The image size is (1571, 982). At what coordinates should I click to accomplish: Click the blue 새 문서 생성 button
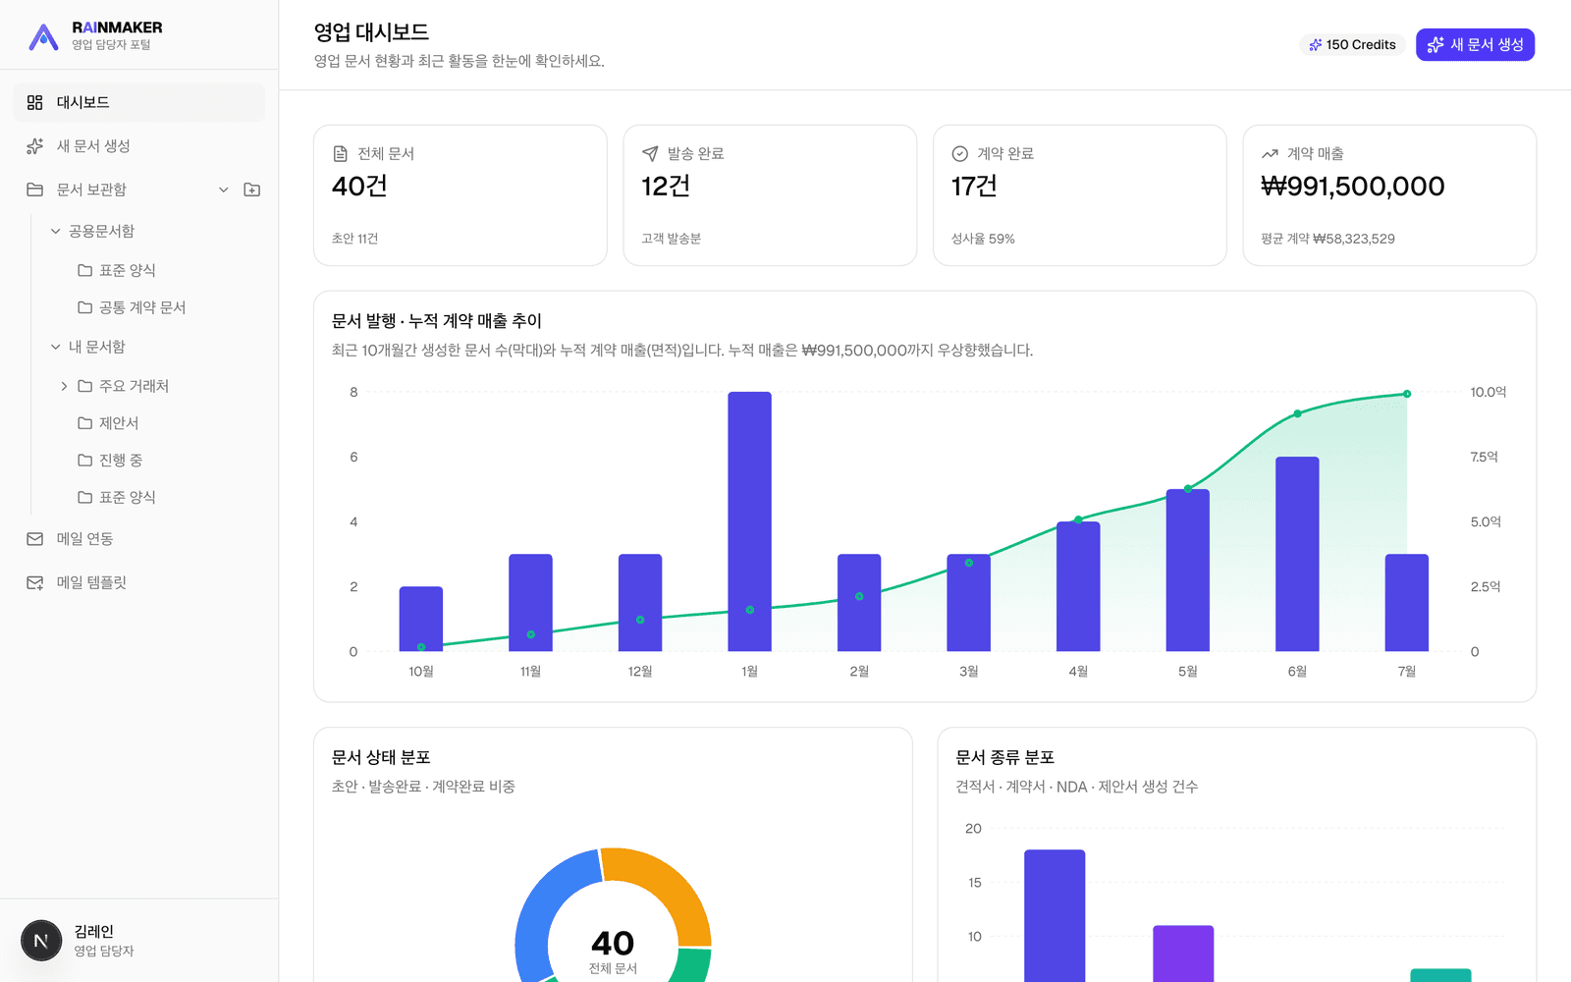coord(1475,44)
